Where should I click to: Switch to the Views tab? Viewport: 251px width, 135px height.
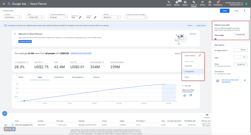coord(40,77)
